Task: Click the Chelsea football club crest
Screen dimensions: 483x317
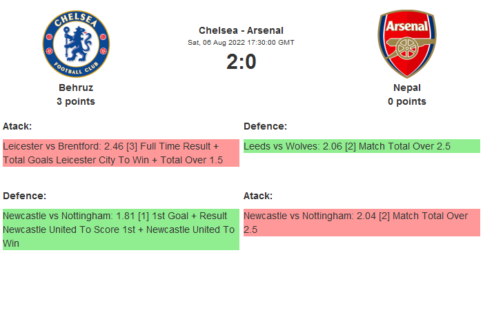Action: [x=76, y=43]
